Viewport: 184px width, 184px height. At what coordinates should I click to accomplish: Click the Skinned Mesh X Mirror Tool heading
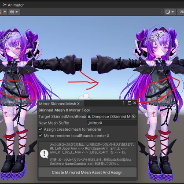[x=64, y=110]
